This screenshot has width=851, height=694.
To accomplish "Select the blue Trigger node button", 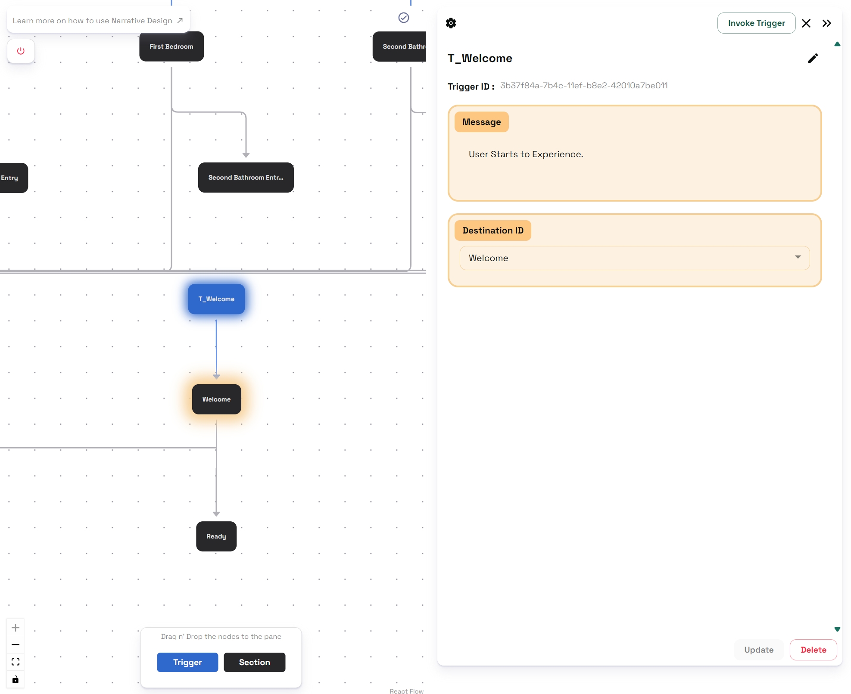I will point(187,662).
